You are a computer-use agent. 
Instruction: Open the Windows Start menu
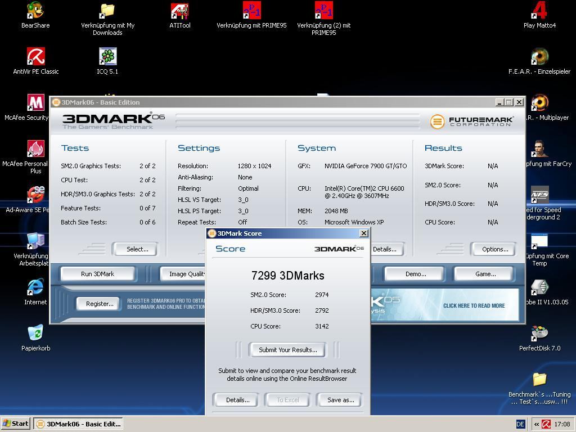pyautogui.click(x=15, y=424)
